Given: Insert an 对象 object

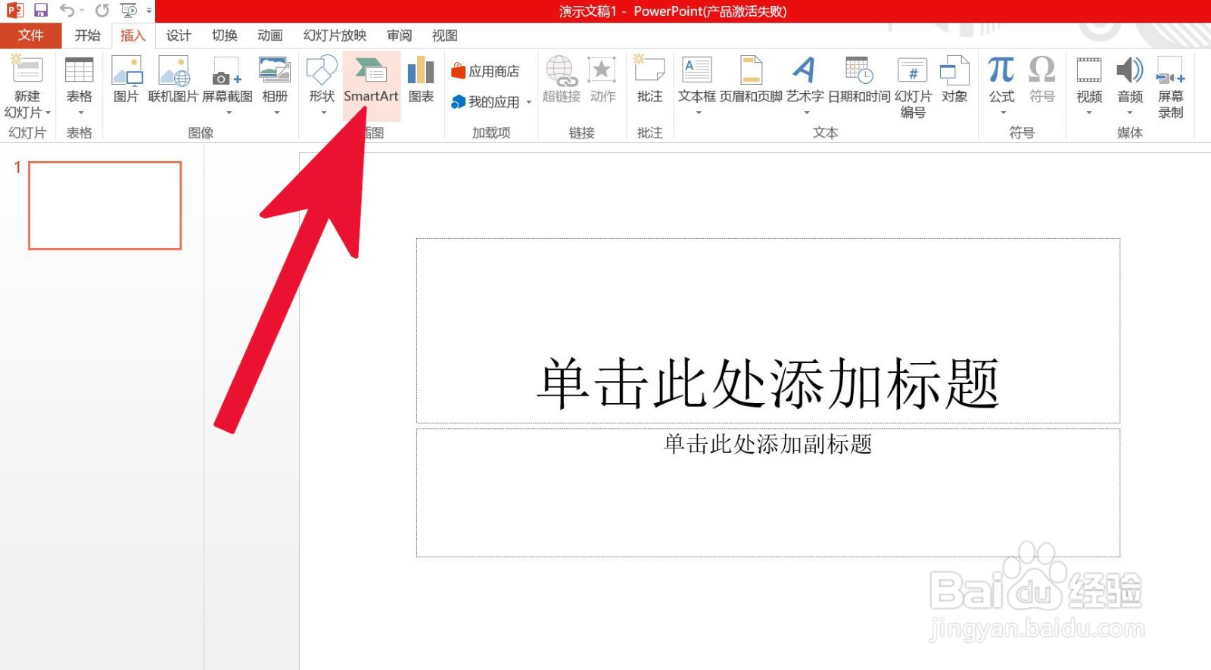Looking at the screenshot, I should point(954,79).
